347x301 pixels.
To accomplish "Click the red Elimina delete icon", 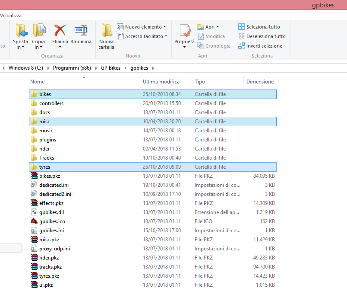I will click(60, 30).
